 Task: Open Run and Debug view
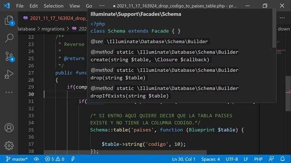(x=9, y=74)
